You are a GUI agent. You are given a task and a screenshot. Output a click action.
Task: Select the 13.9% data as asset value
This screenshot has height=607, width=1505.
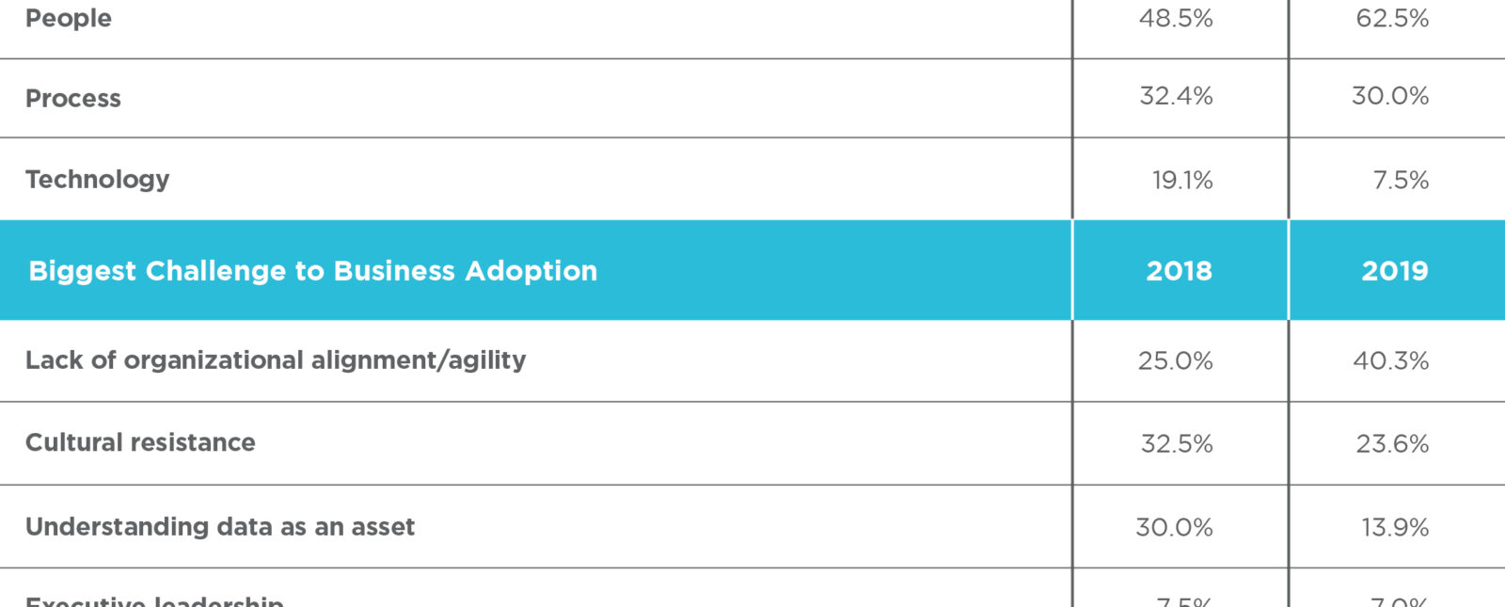click(x=1395, y=527)
